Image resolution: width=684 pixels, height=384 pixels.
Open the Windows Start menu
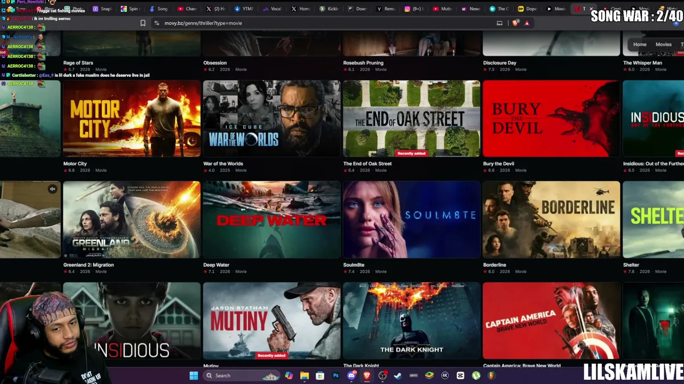[193, 375]
